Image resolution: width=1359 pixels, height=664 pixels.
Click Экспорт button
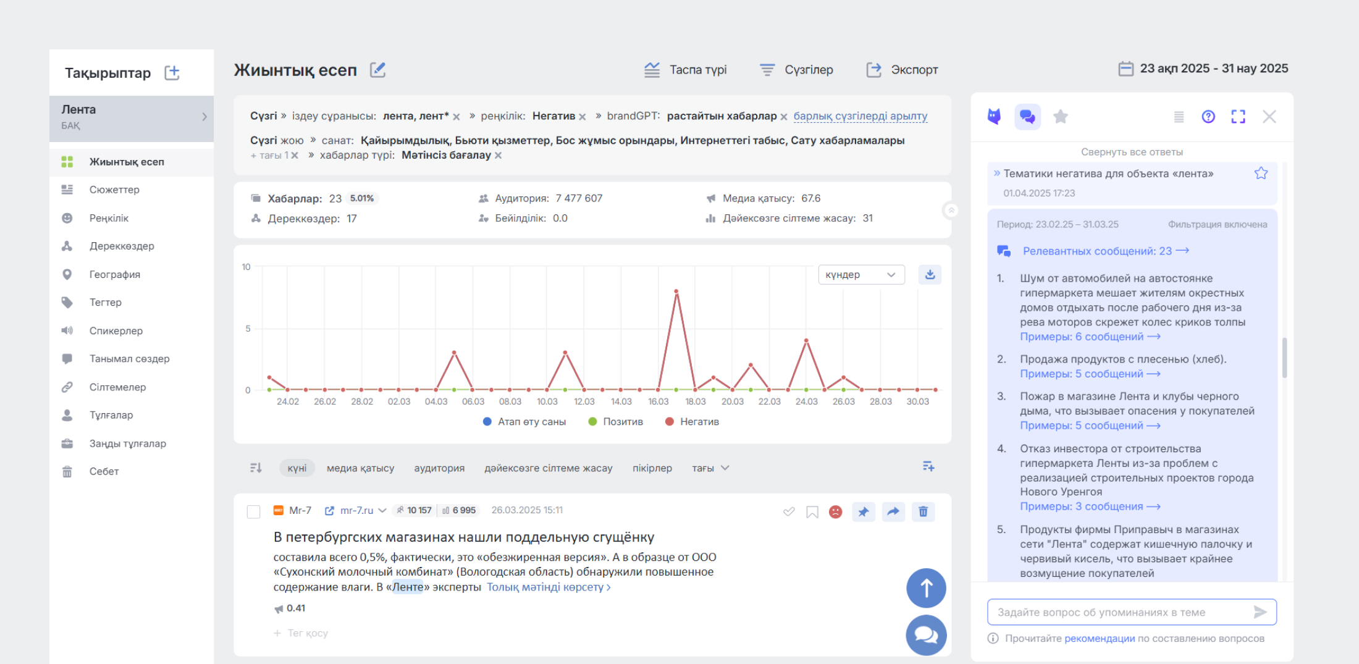coord(902,70)
